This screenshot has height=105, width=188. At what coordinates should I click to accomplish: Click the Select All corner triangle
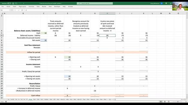[2, 13]
